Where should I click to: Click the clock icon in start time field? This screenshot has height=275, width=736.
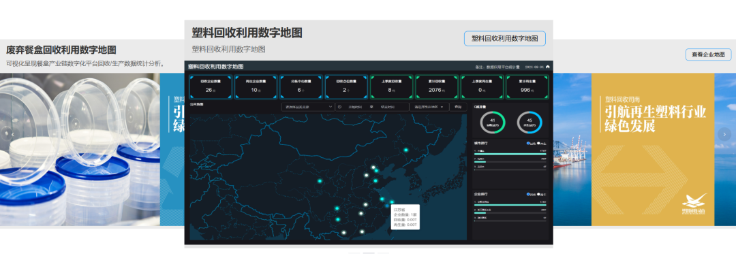(x=339, y=107)
